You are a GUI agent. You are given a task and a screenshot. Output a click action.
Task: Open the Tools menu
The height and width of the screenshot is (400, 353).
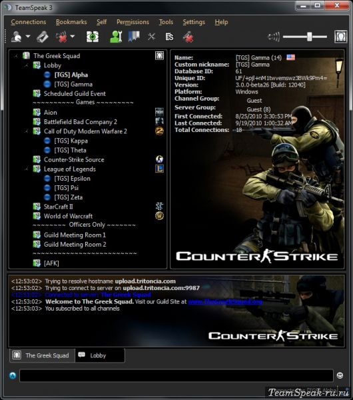pos(166,22)
